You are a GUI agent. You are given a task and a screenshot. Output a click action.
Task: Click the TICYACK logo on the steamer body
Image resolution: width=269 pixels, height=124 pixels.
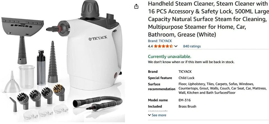[98, 38]
